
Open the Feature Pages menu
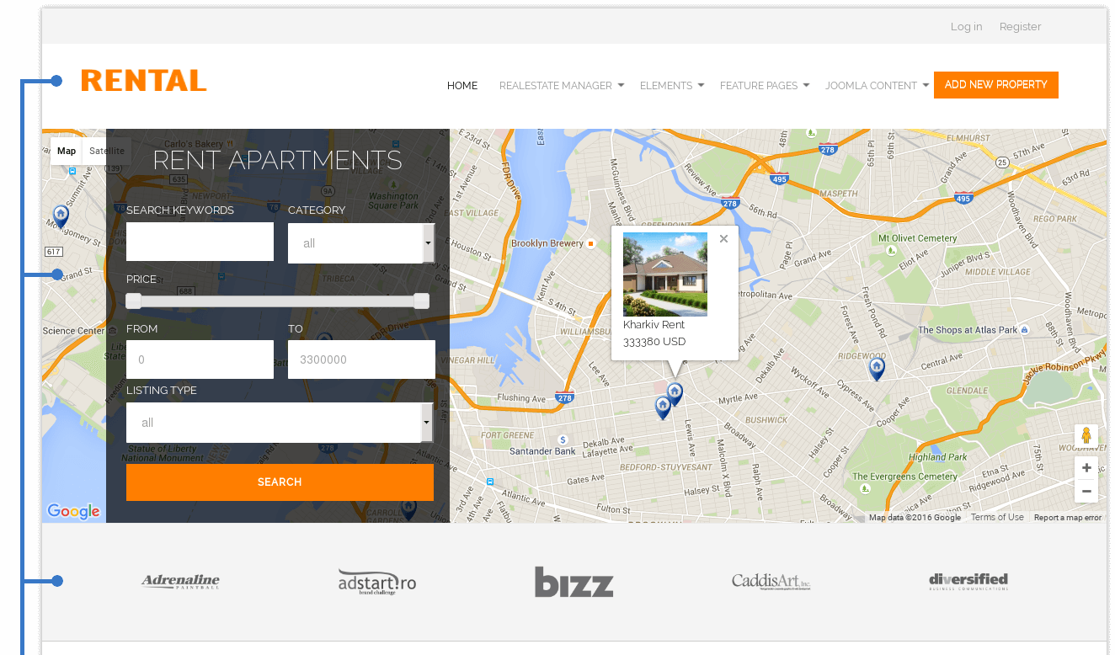pos(764,85)
